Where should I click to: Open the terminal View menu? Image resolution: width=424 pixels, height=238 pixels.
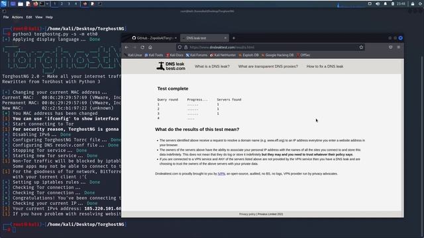[x=38, y=17]
